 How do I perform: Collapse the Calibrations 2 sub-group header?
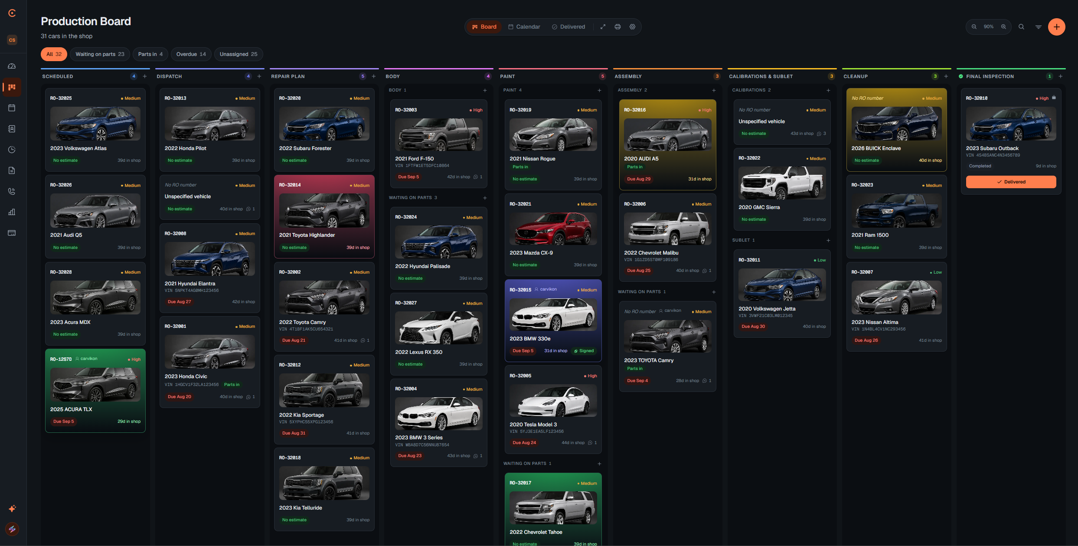tap(751, 90)
